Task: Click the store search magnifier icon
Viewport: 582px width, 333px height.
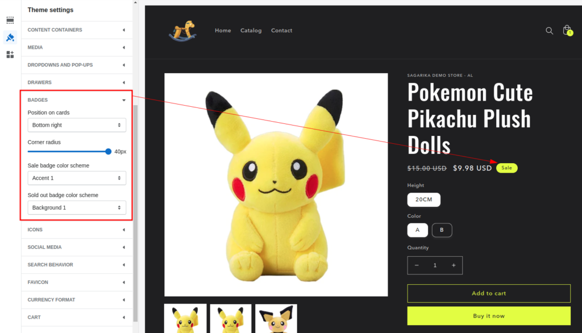Action: 550,31
